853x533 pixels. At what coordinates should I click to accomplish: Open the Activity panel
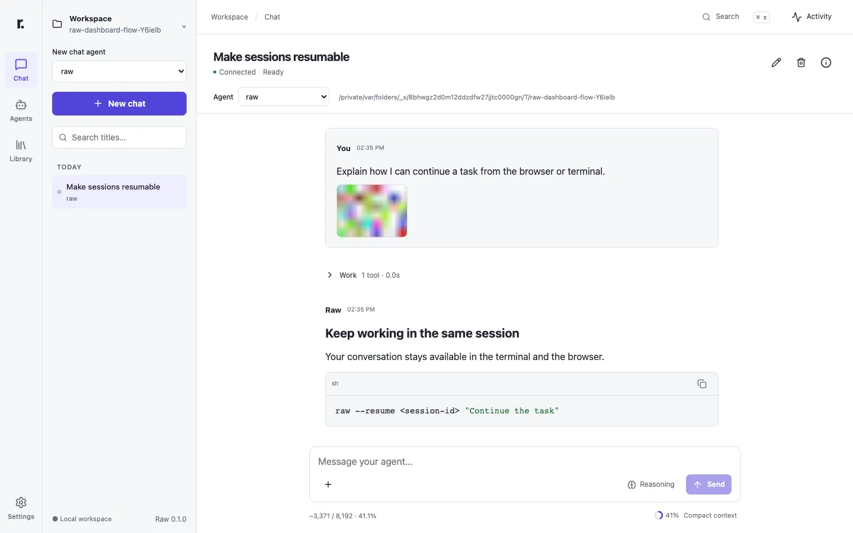[x=812, y=17]
